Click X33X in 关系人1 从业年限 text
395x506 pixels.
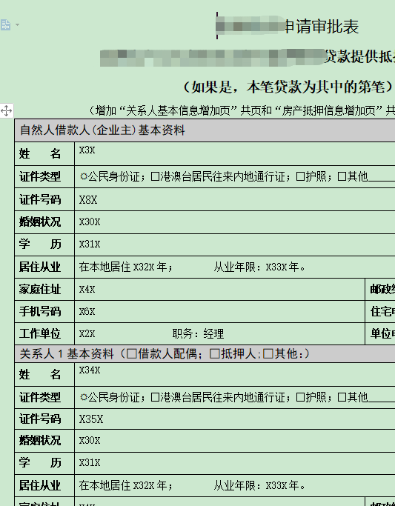pyautogui.click(x=276, y=485)
